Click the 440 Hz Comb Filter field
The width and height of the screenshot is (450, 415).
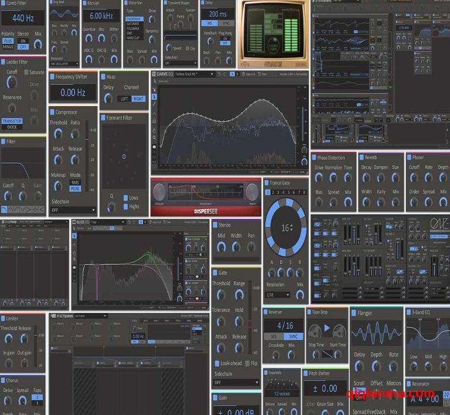pos(22,18)
